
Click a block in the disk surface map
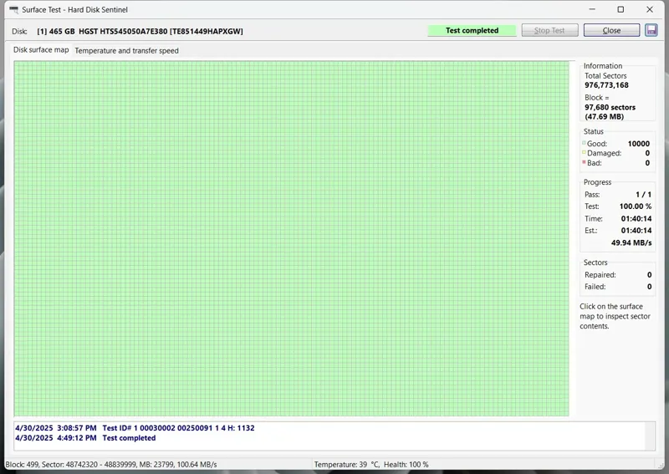coord(291,238)
